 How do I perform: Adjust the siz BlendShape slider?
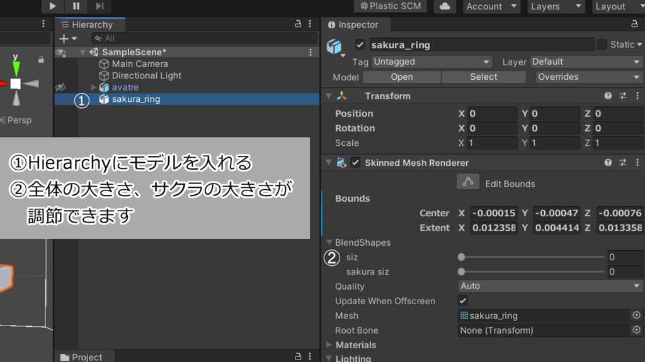[x=461, y=257]
